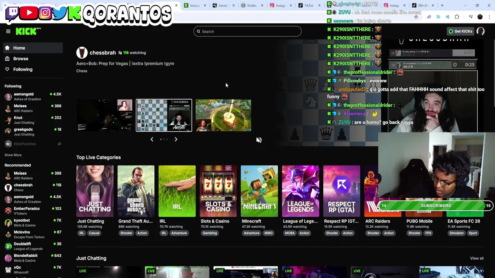This screenshot has width=495, height=278.
Task: Open the Respect RP (GTA) category card
Action: [x=341, y=191]
